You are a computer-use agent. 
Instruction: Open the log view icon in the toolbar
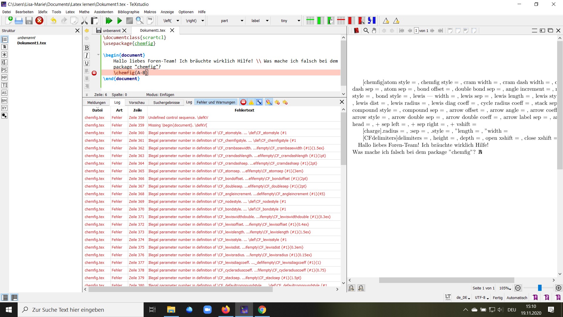pyautogui.click(x=150, y=20)
